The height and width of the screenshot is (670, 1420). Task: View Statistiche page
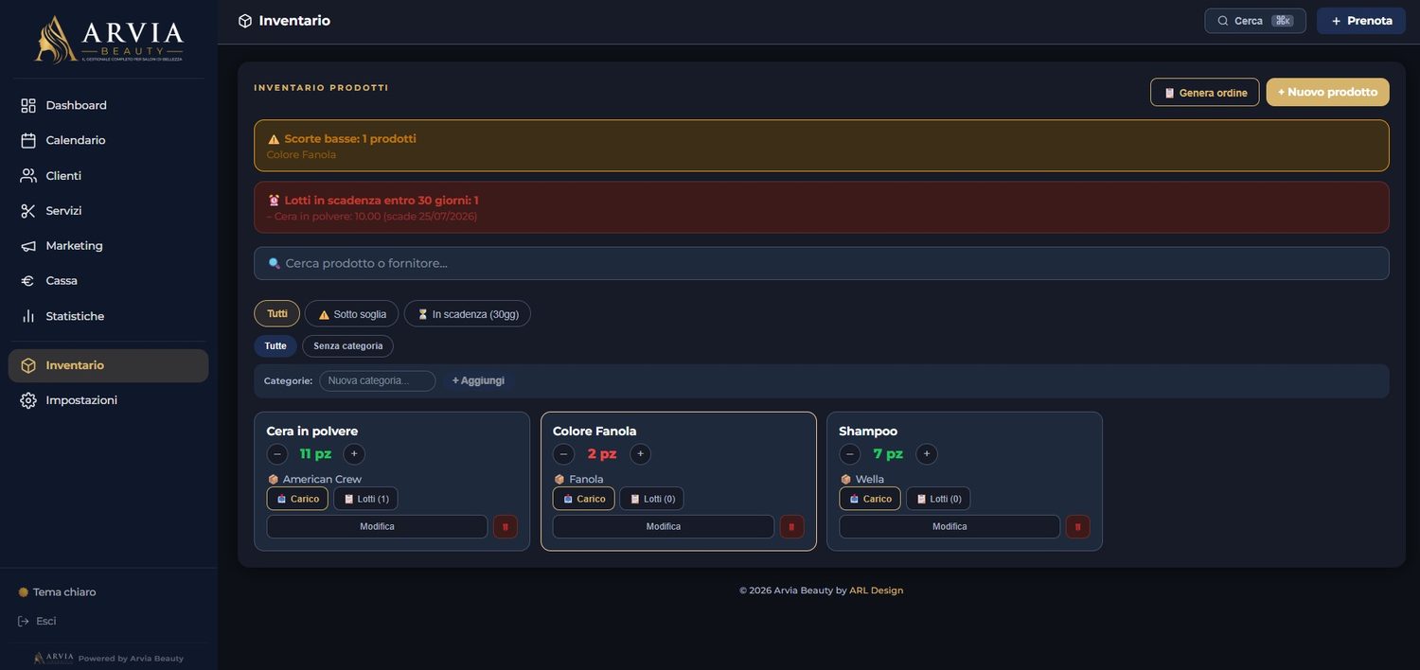tap(109, 316)
